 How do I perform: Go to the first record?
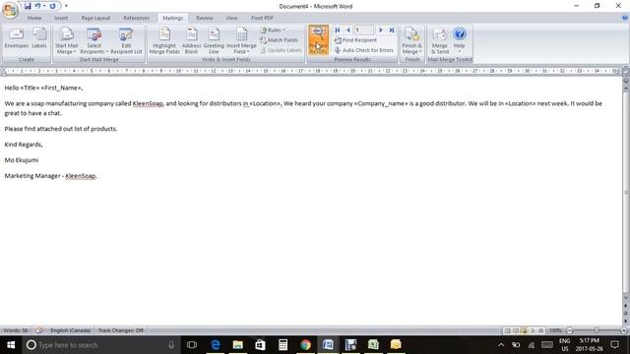(338, 30)
